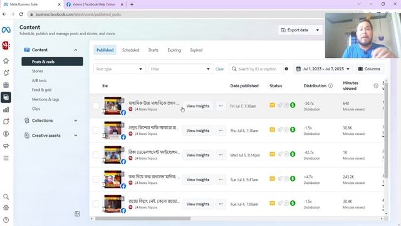Open Ads megaphone icon in left rail
The height and width of the screenshot is (226, 401).
pyautogui.click(x=6, y=146)
